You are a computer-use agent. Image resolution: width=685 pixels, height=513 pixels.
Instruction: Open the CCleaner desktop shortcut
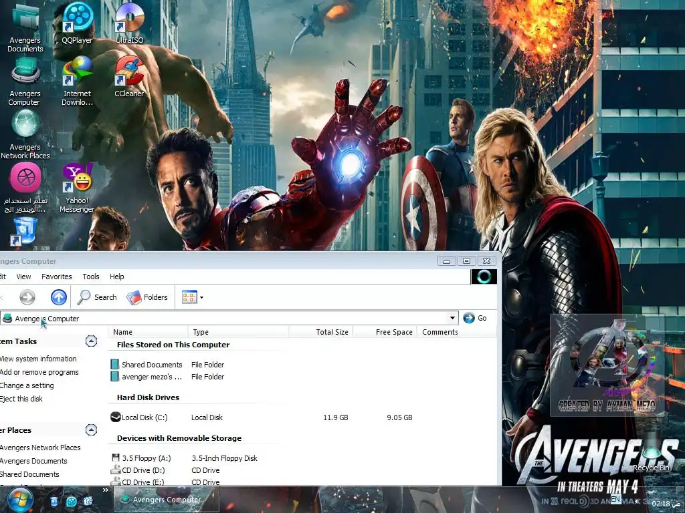pos(129,77)
